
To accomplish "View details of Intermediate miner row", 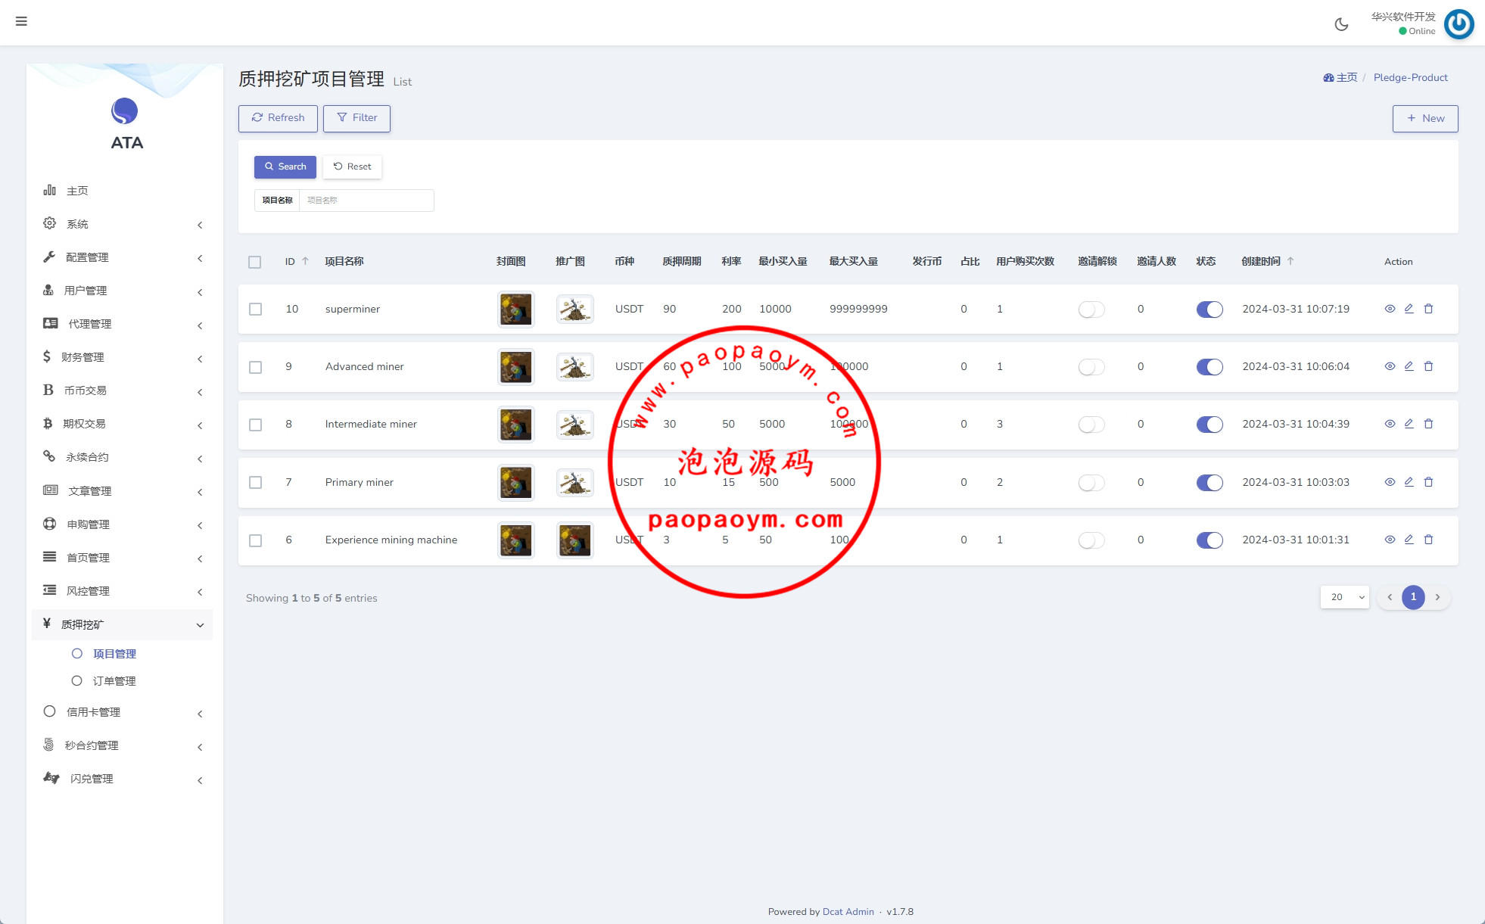I will pyautogui.click(x=1390, y=424).
